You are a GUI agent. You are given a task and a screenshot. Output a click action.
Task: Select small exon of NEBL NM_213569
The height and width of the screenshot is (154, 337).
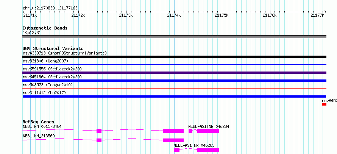click(99, 140)
